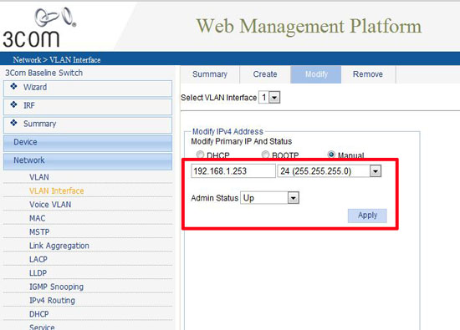Open the Summary entry in the sidebar
Image resolution: width=460 pixels, height=330 pixels.
(88, 125)
